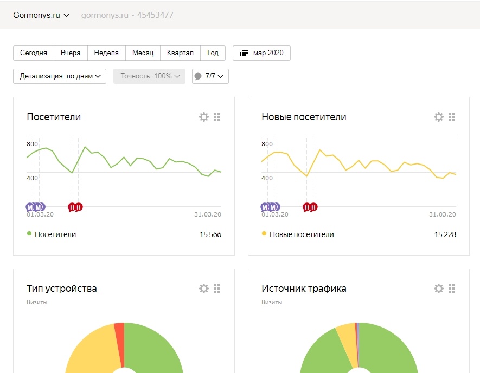Viewport: 480px width, 373px height.
Task: Click the first purple M annotation in Новые посетители chart
Action: (265, 207)
